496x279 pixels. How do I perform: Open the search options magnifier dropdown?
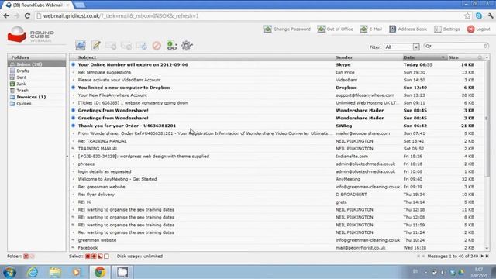[429, 46]
